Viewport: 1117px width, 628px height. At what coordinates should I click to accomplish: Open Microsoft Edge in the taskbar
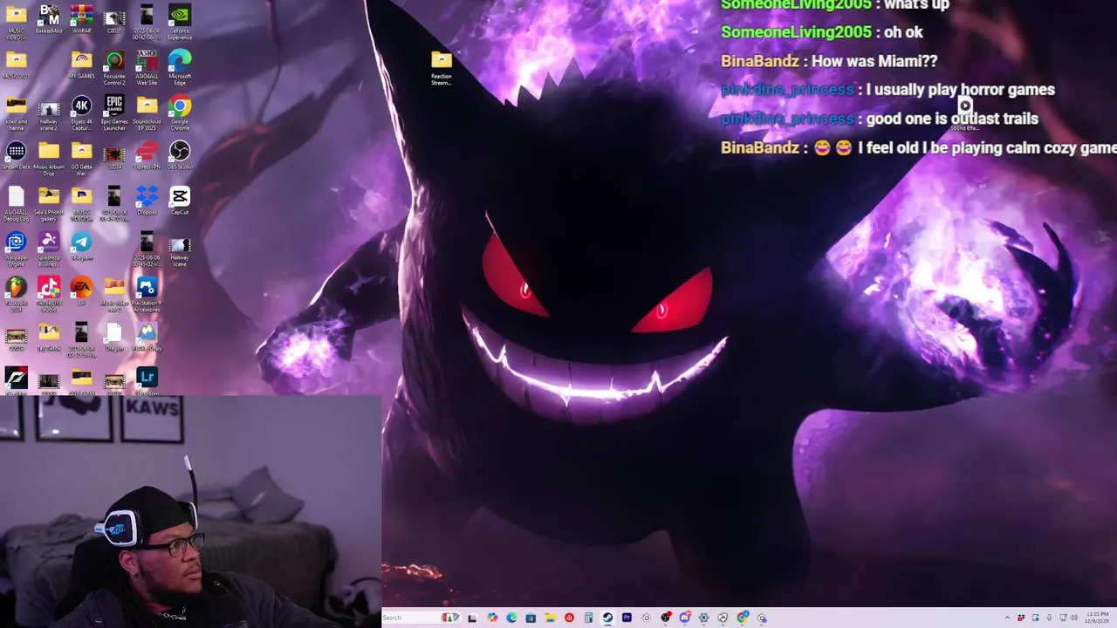511,618
